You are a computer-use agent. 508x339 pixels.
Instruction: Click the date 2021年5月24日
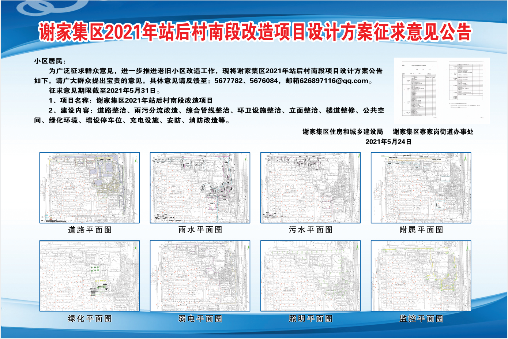click(x=388, y=142)
